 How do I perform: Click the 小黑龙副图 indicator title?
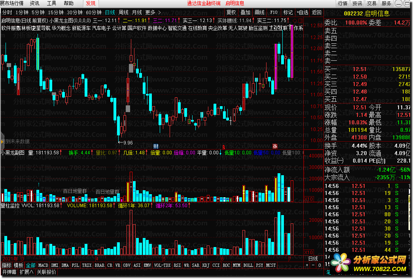coord(13,153)
